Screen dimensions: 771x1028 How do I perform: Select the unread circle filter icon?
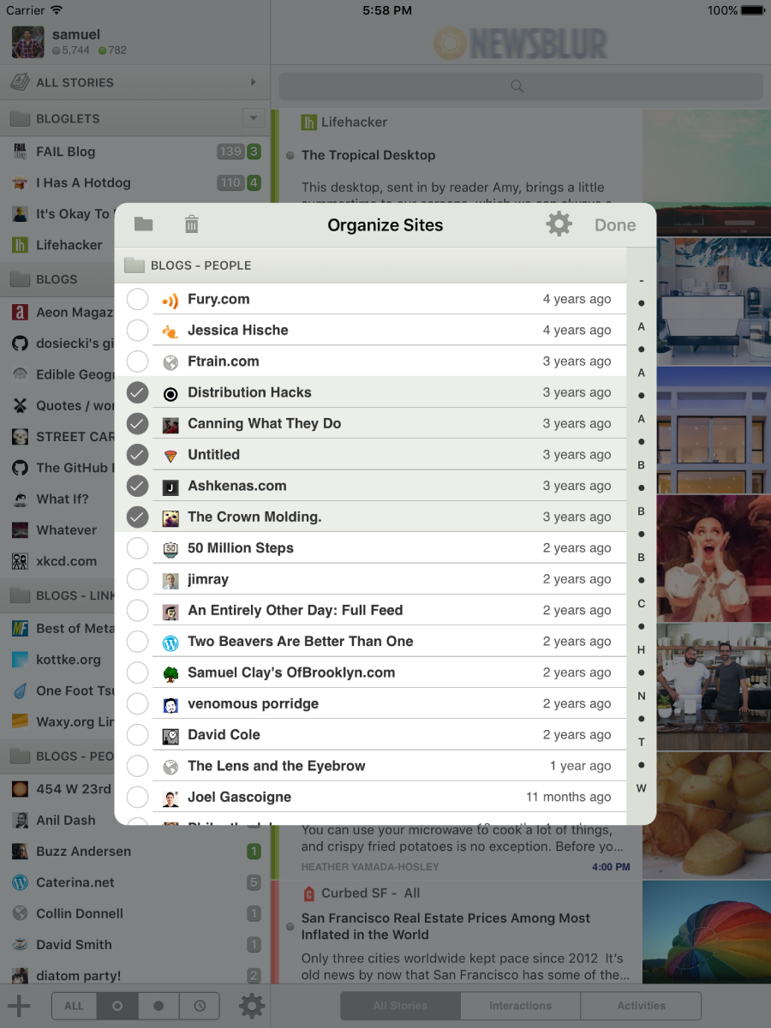pos(117,1006)
